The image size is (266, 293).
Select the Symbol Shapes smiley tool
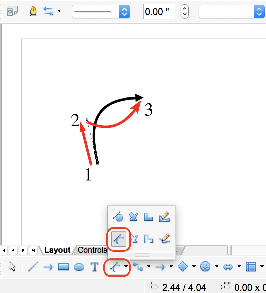pos(205,266)
